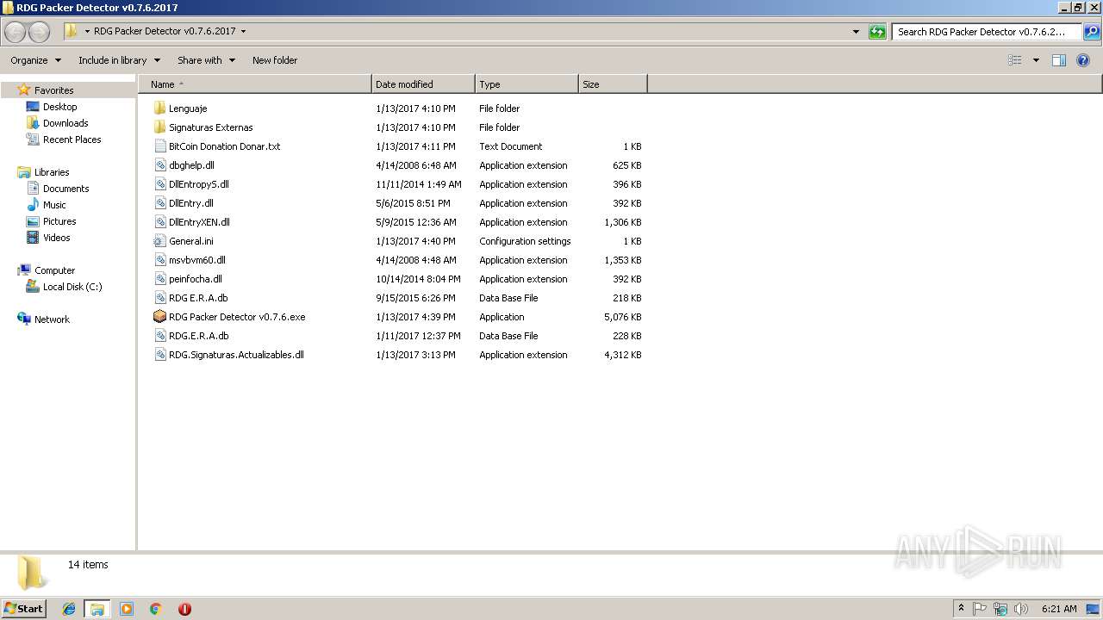Screen dimensions: 1103x620
Task: Open Downloads in Favorites sidebar
Action: click(x=65, y=123)
